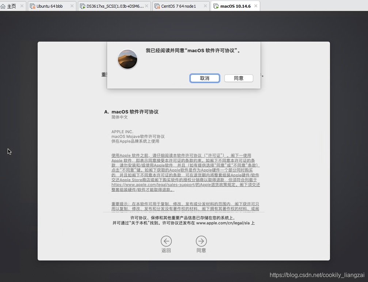Close the 主页 tab
Screen dimensions: 368x282
coord(22,6)
